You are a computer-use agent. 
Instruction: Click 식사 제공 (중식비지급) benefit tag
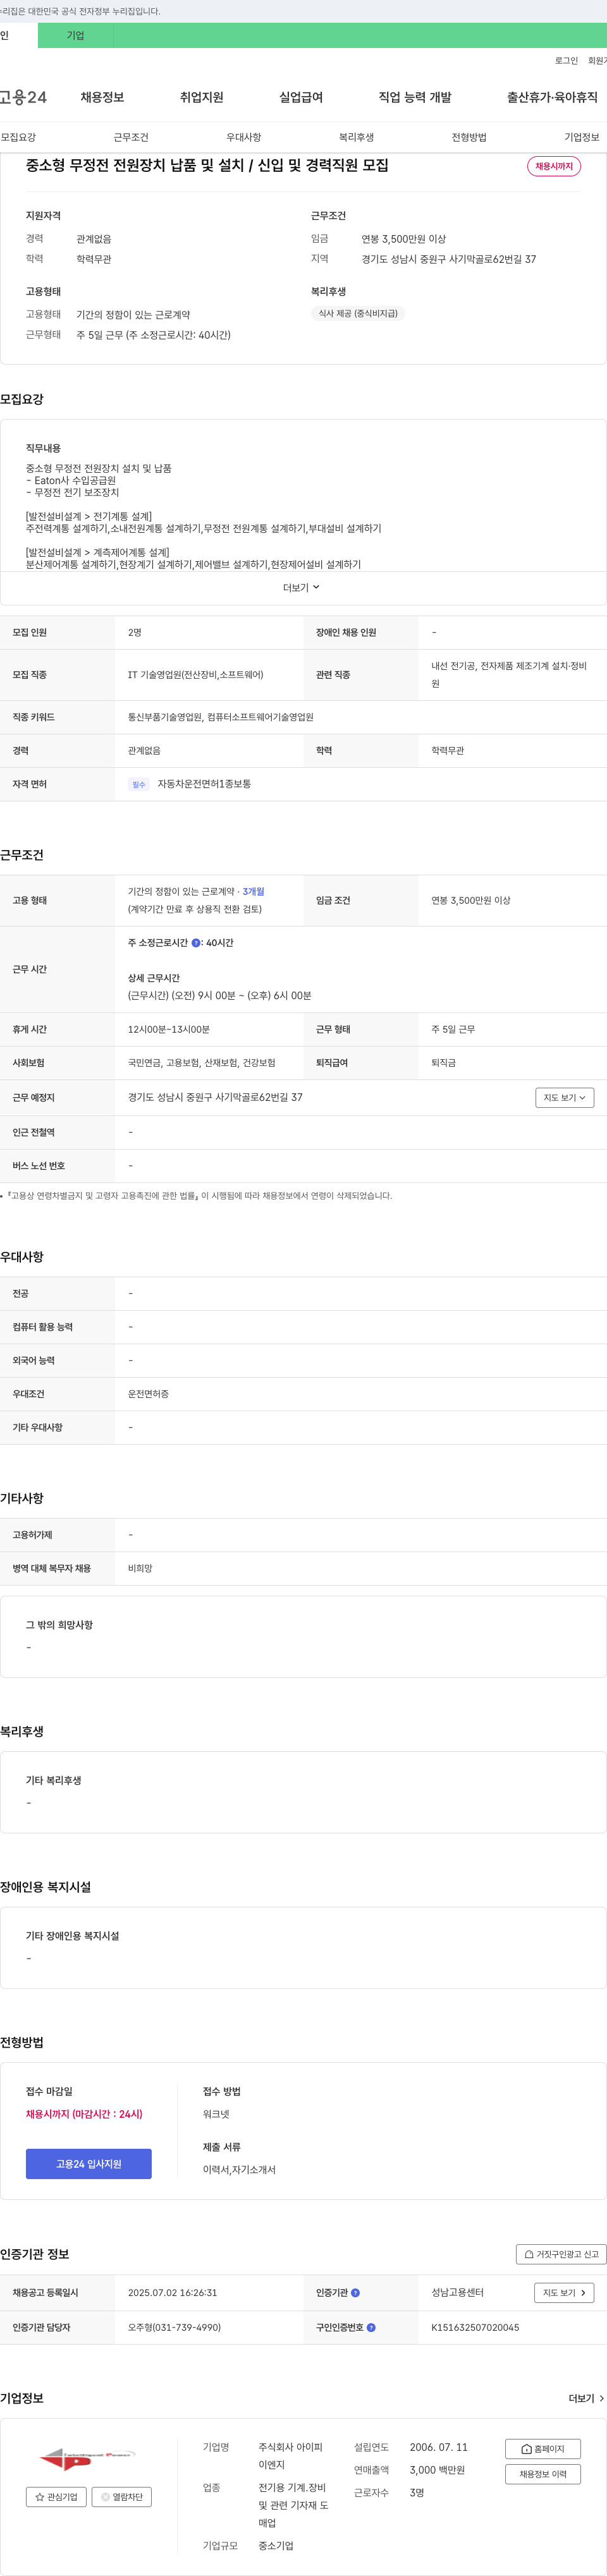358,313
